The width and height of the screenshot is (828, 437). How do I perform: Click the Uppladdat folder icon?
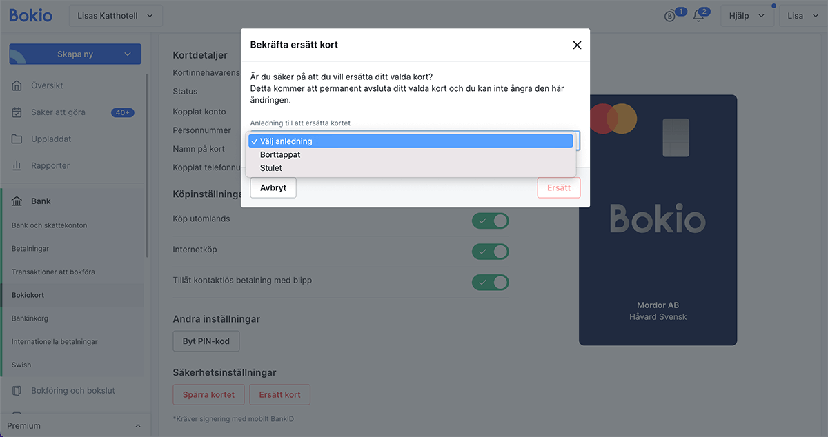point(17,139)
